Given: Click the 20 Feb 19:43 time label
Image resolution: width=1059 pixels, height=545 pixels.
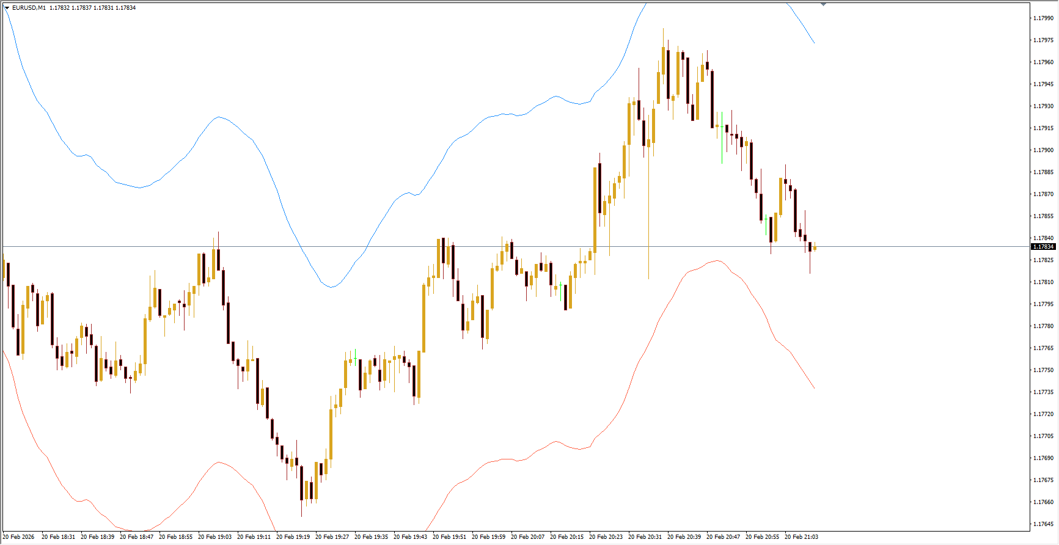Looking at the screenshot, I should tap(410, 537).
